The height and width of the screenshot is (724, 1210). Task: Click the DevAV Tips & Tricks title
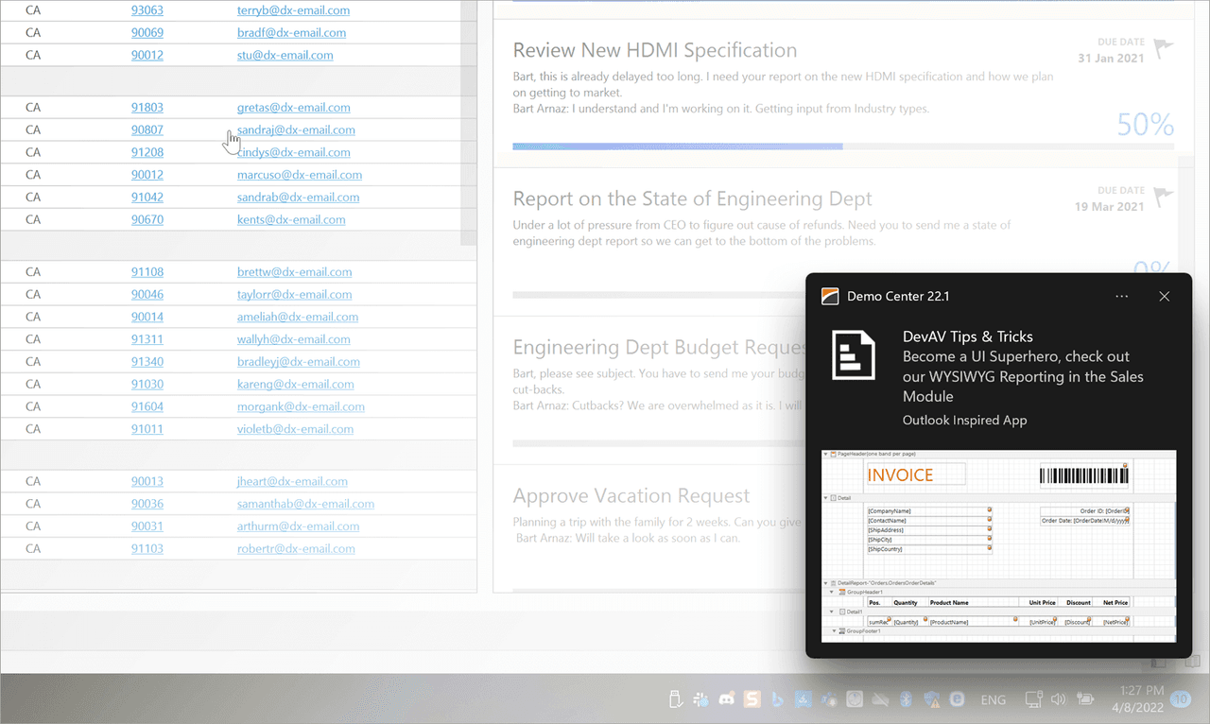[x=968, y=336]
